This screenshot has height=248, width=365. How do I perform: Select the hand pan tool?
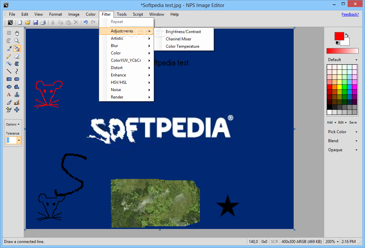(x=17, y=33)
